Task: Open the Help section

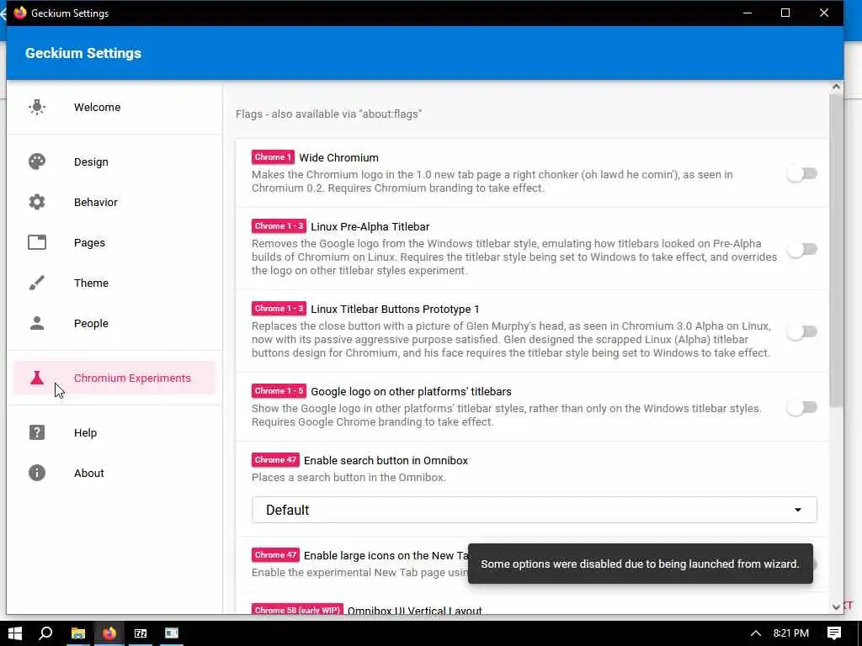Action: pyautogui.click(x=114, y=432)
